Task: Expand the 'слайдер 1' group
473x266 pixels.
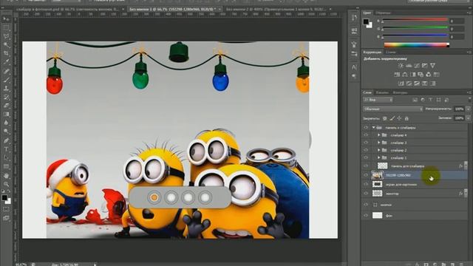Action: click(379, 157)
